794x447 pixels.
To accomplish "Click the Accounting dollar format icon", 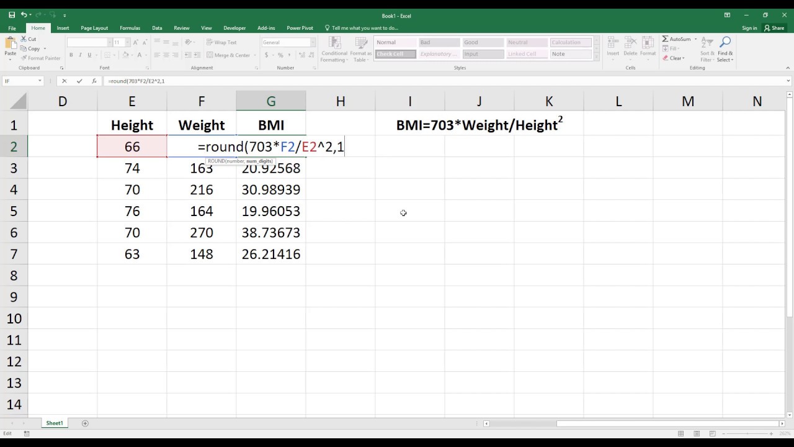I will [x=267, y=55].
